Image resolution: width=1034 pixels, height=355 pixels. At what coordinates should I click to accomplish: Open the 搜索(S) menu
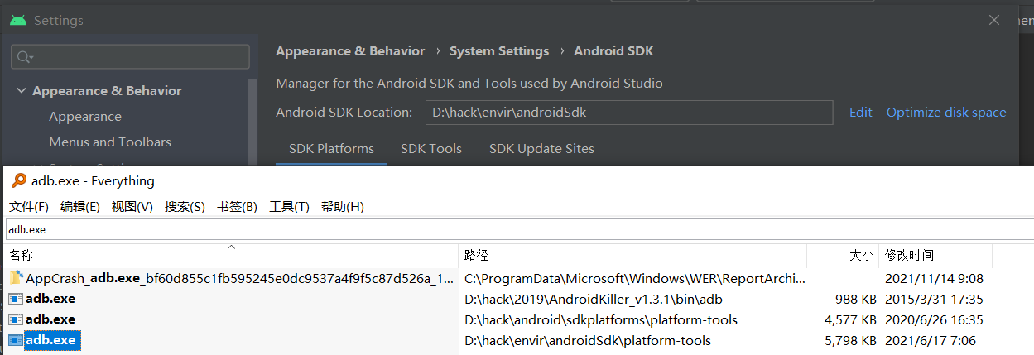pos(185,207)
